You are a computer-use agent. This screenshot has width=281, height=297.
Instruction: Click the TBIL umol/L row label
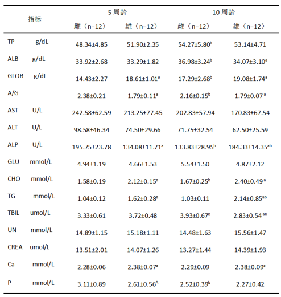pos(29,213)
